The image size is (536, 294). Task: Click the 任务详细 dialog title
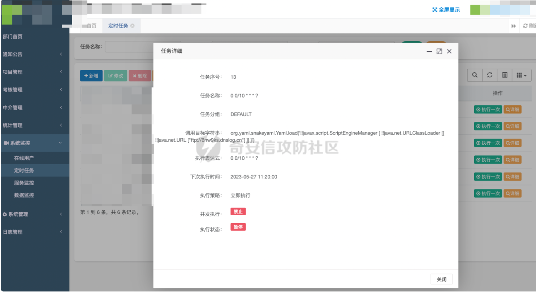click(172, 51)
